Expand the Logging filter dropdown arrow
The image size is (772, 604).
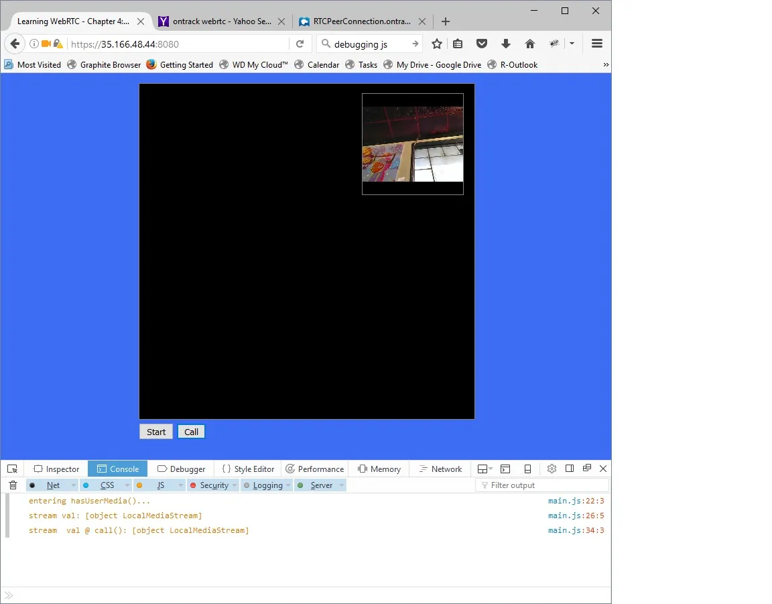tap(288, 485)
